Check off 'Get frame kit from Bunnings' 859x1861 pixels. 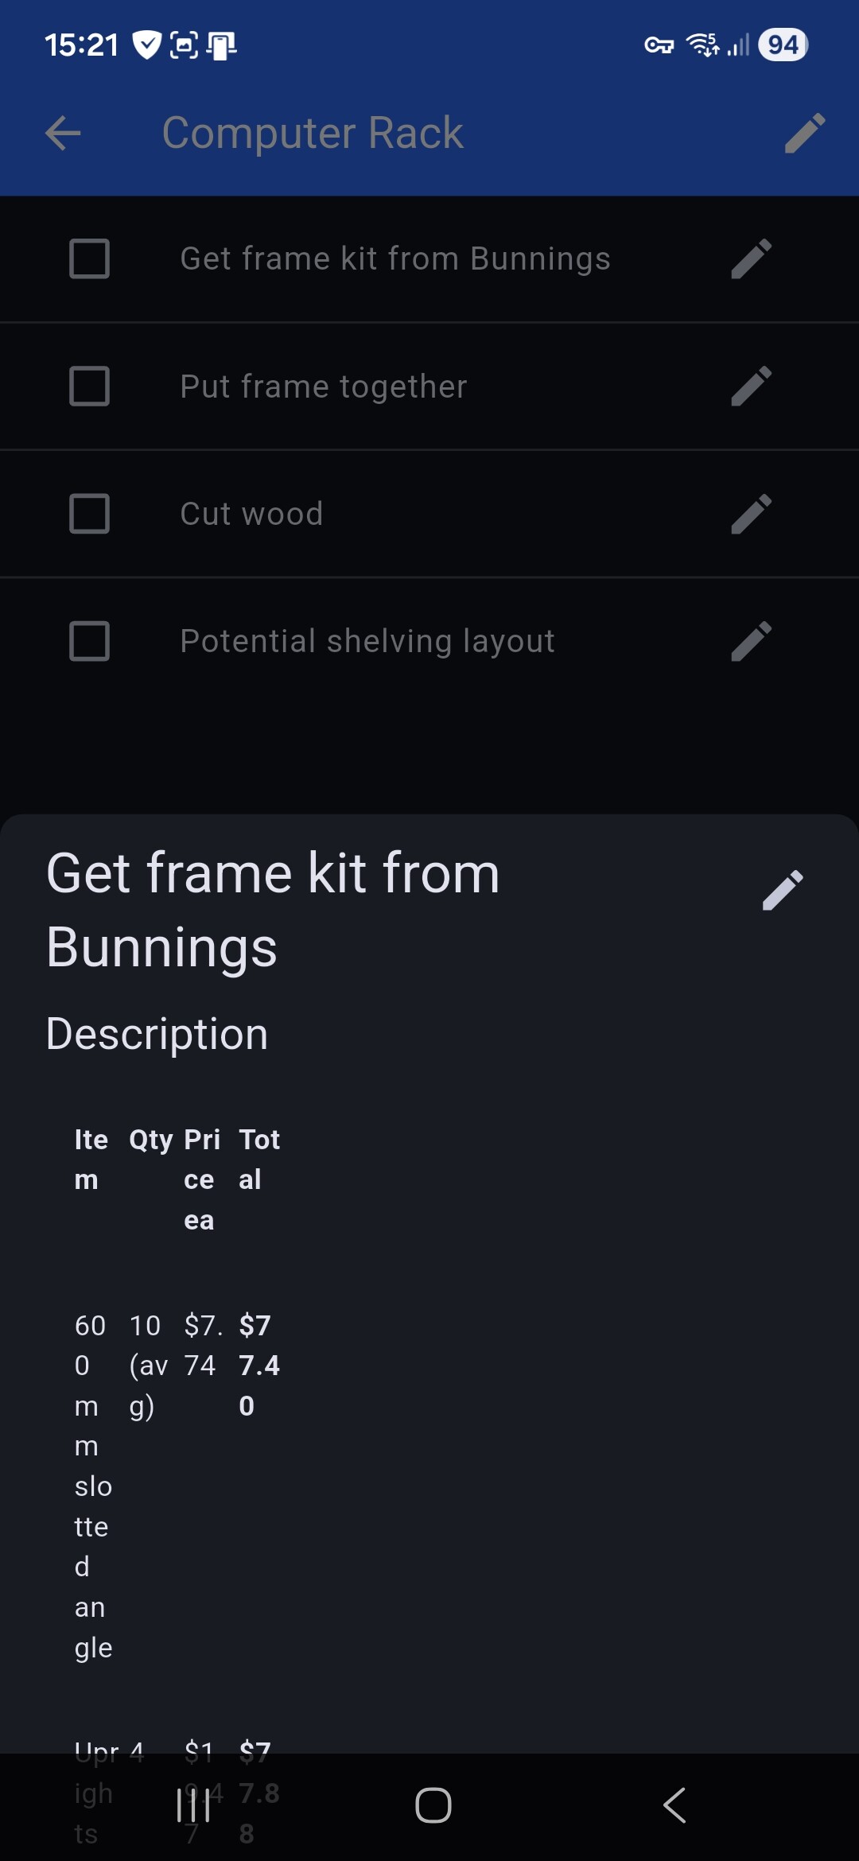pos(90,259)
